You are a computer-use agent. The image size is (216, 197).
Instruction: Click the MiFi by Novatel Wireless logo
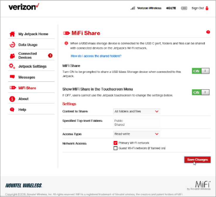[x=199, y=186]
